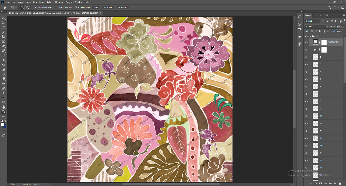Viewport: 346px width, 186px height.
Task: Select the layer 3 thumbnail
Action: (316, 64)
